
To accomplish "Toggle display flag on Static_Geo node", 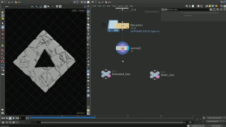I will [x=158, y=77].
